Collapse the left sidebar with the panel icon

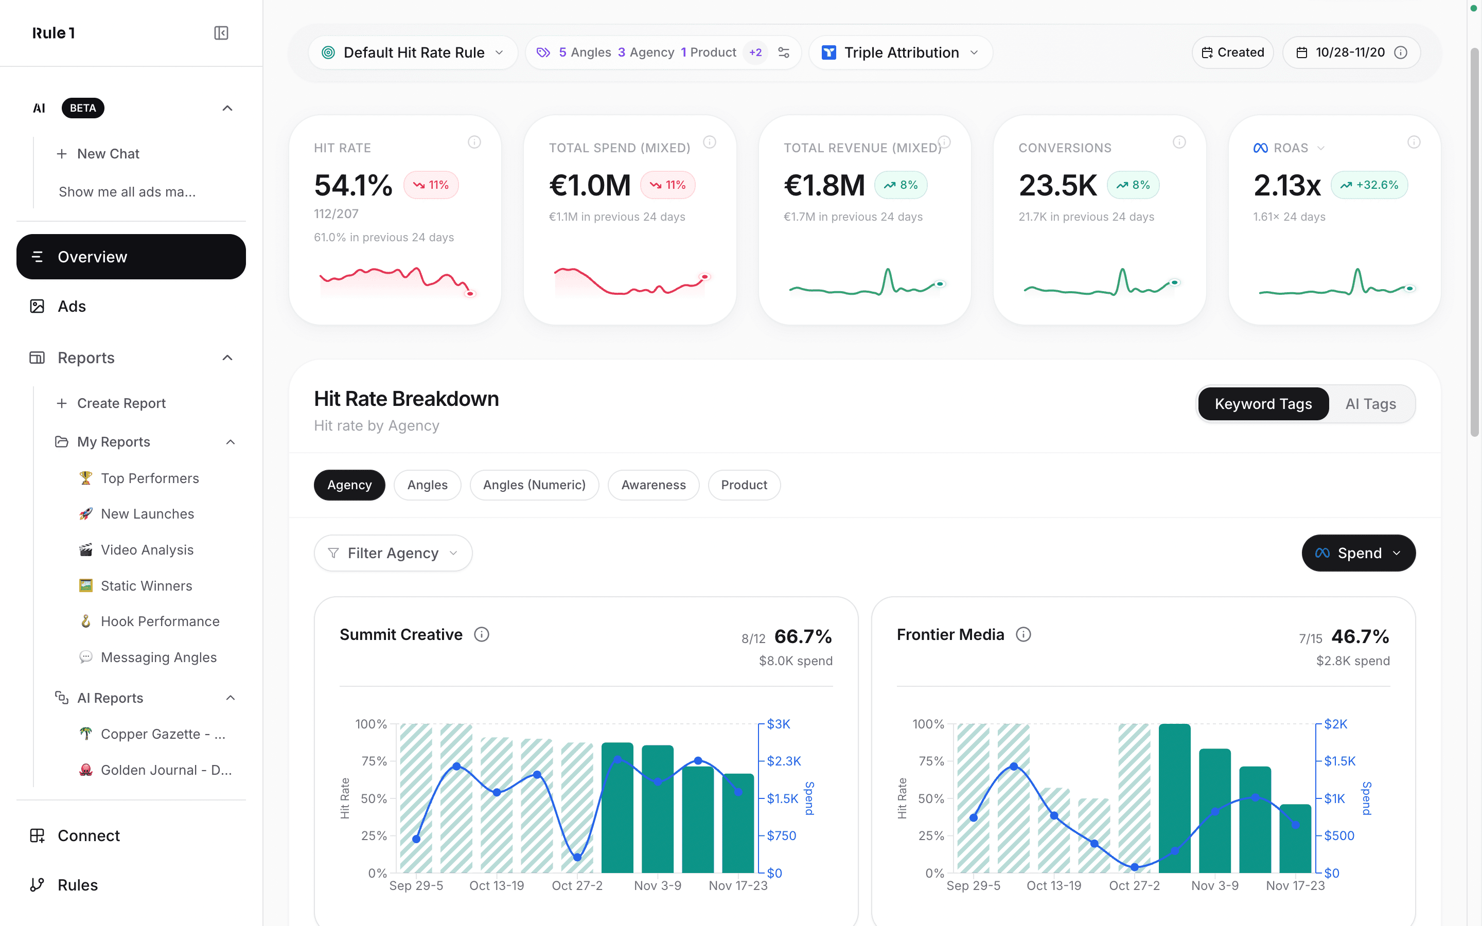221,33
